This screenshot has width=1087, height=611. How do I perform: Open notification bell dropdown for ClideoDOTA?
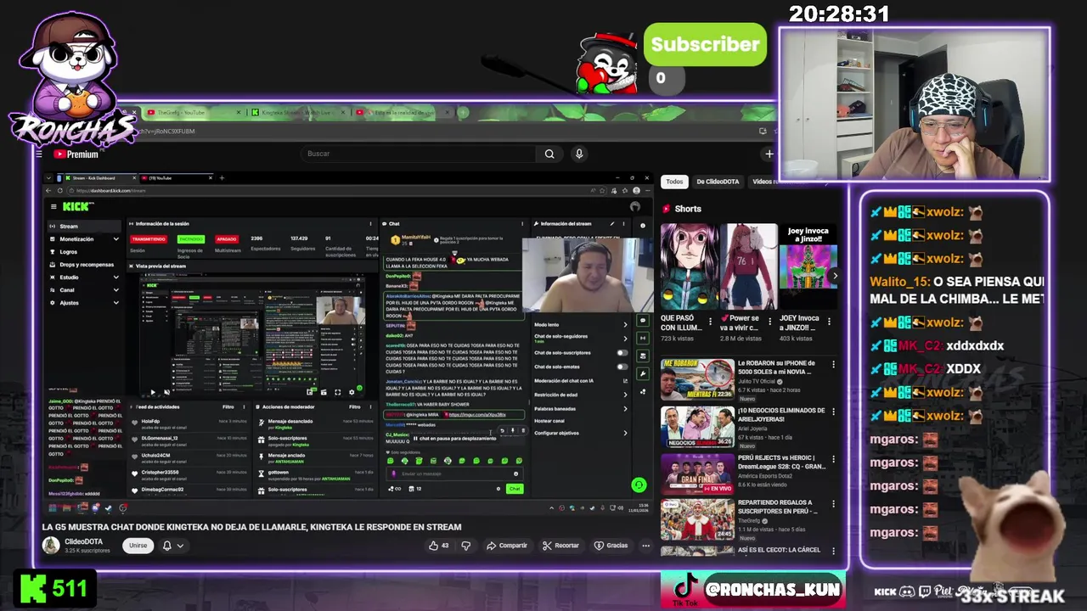[x=172, y=546]
